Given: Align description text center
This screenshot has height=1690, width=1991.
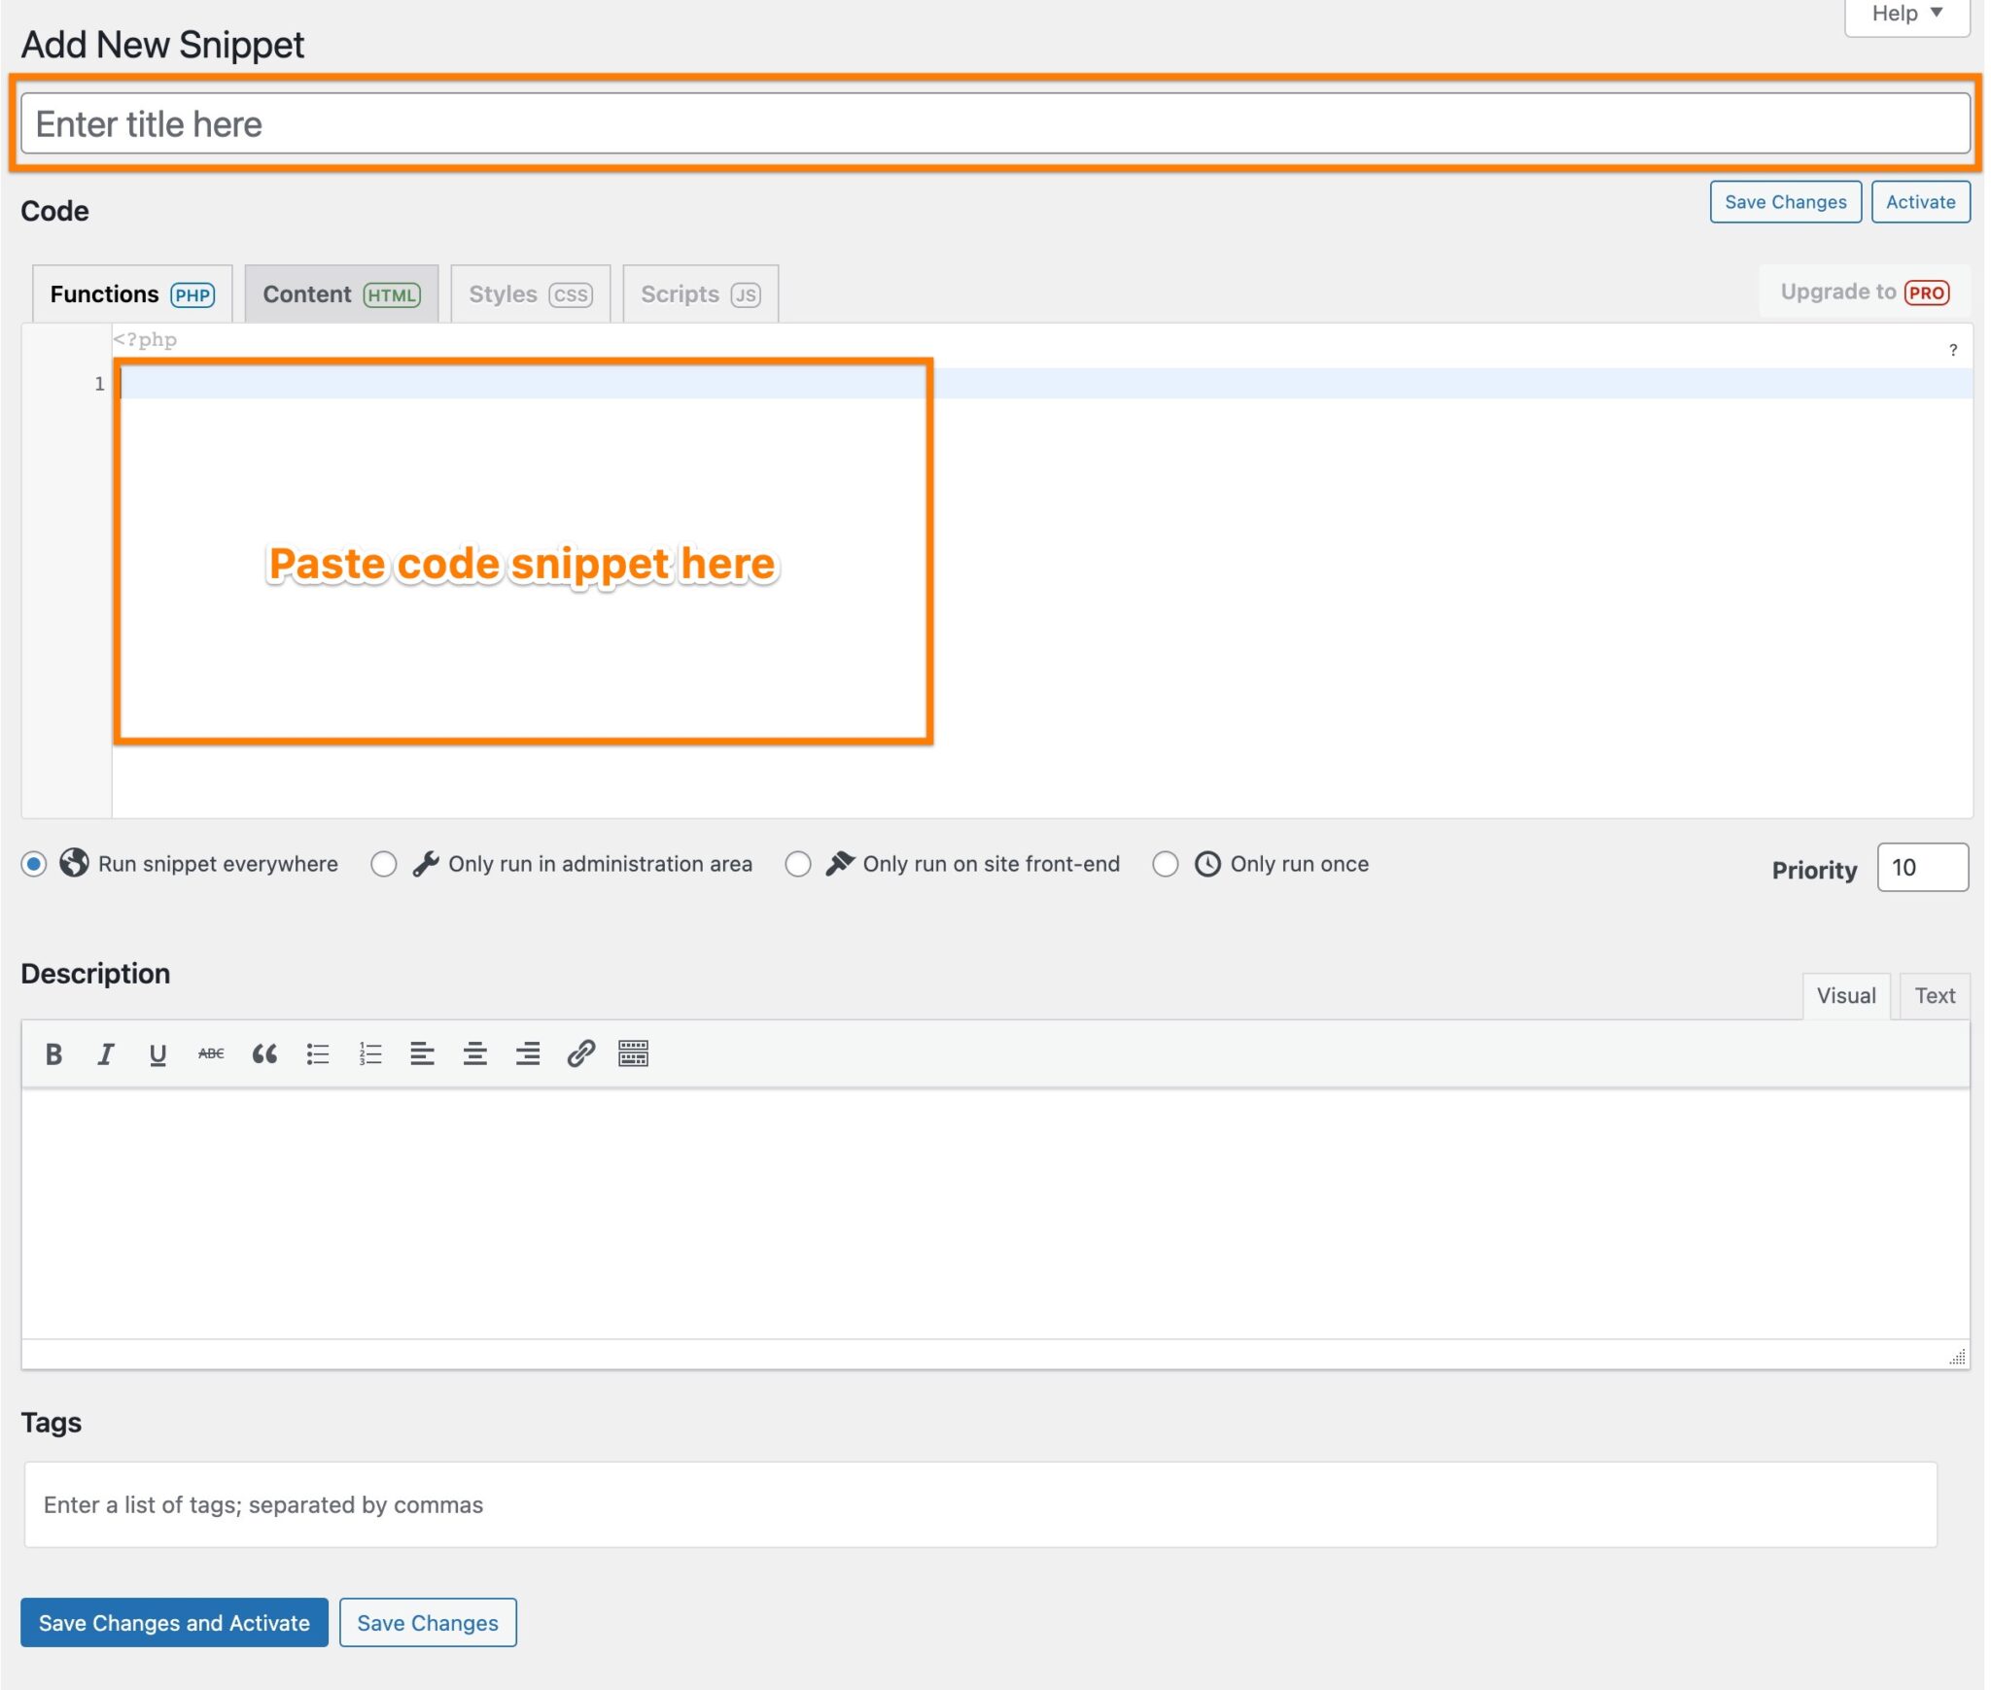Looking at the screenshot, I should click(x=474, y=1053).
